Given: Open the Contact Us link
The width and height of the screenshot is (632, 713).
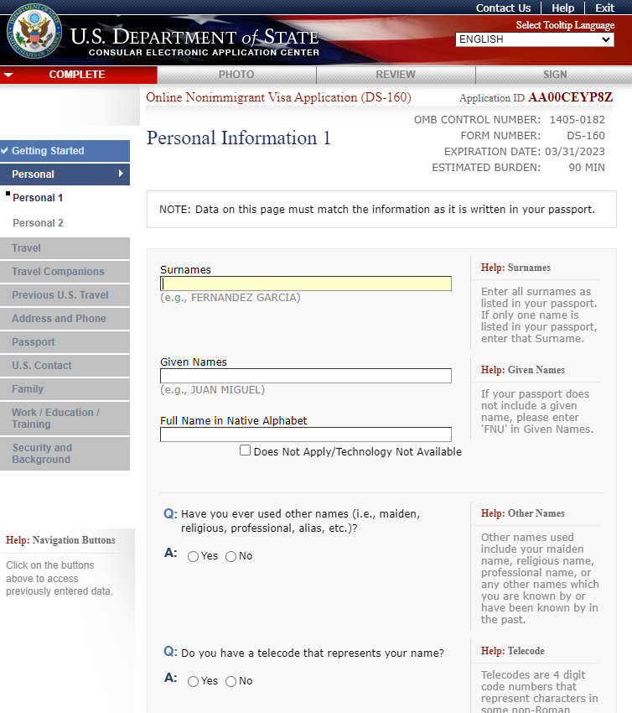Looking at the screenshot, I should 503,8.
